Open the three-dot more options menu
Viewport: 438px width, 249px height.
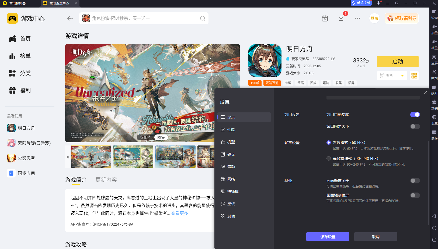coord(358,18)
